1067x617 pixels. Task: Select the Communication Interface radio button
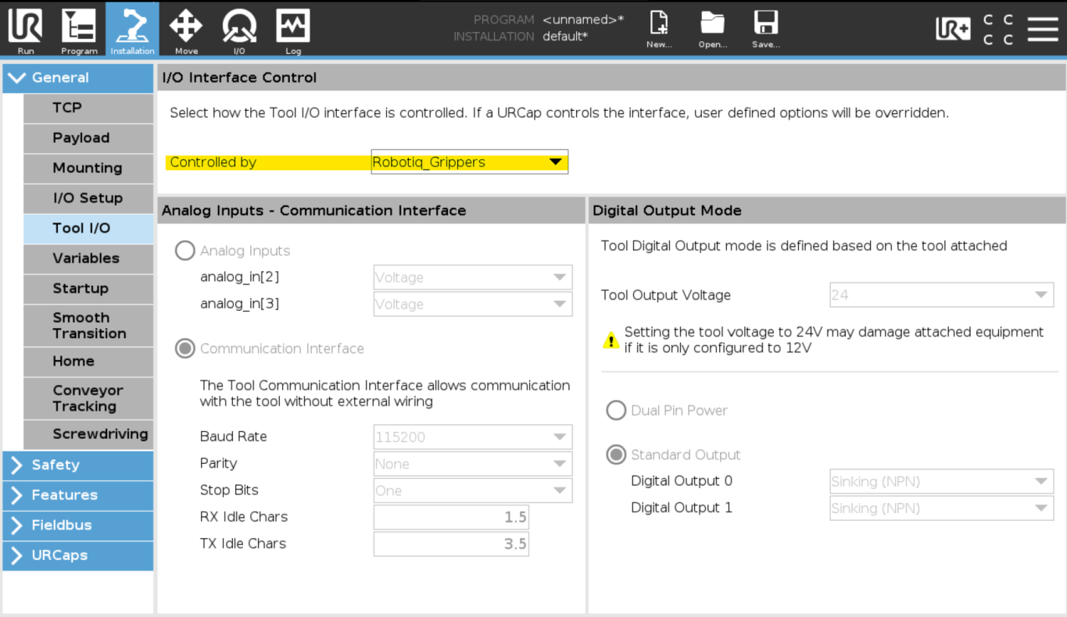[184, 348]
